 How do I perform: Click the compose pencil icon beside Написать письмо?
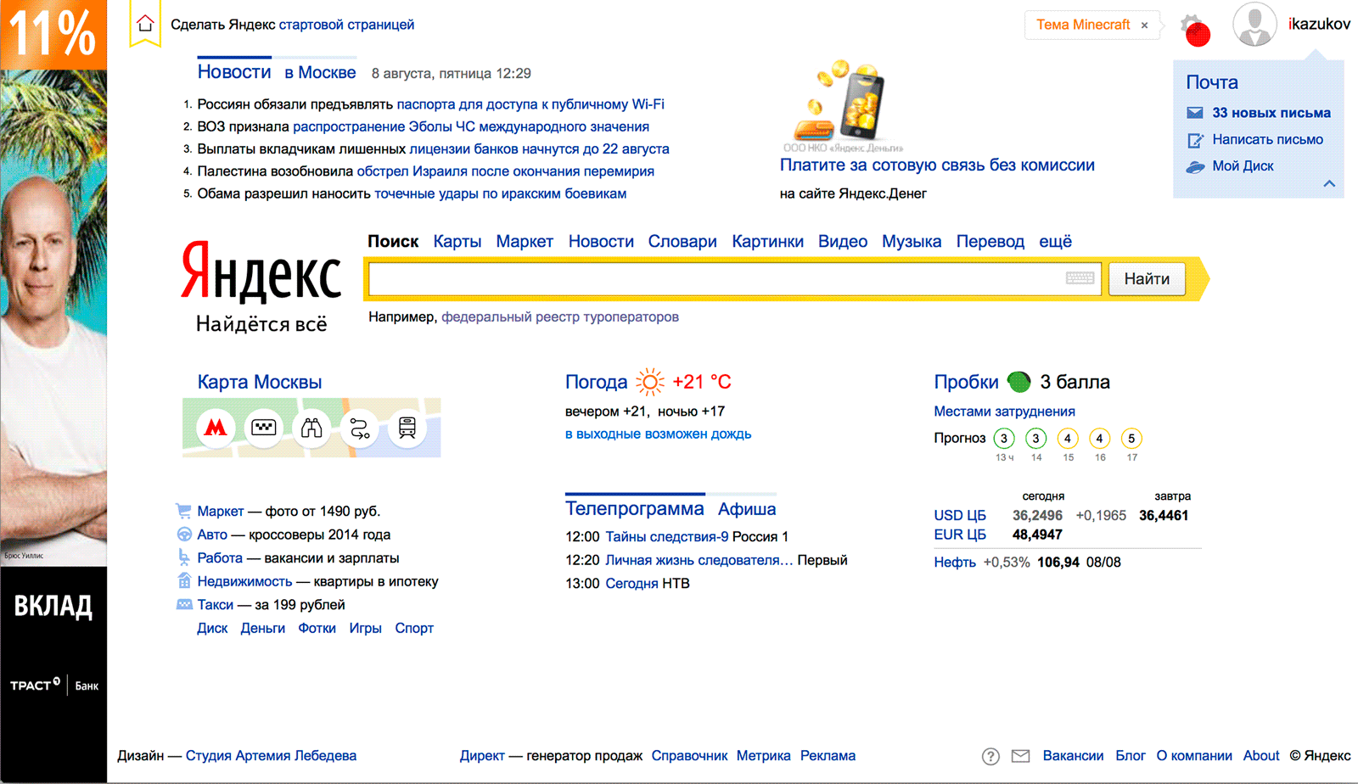(1195, 140)
